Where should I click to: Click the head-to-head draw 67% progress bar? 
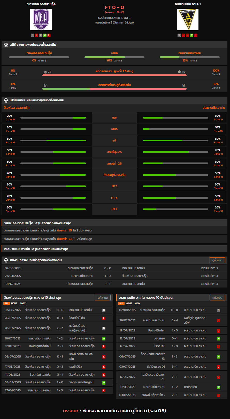click(x=114, y=57)
